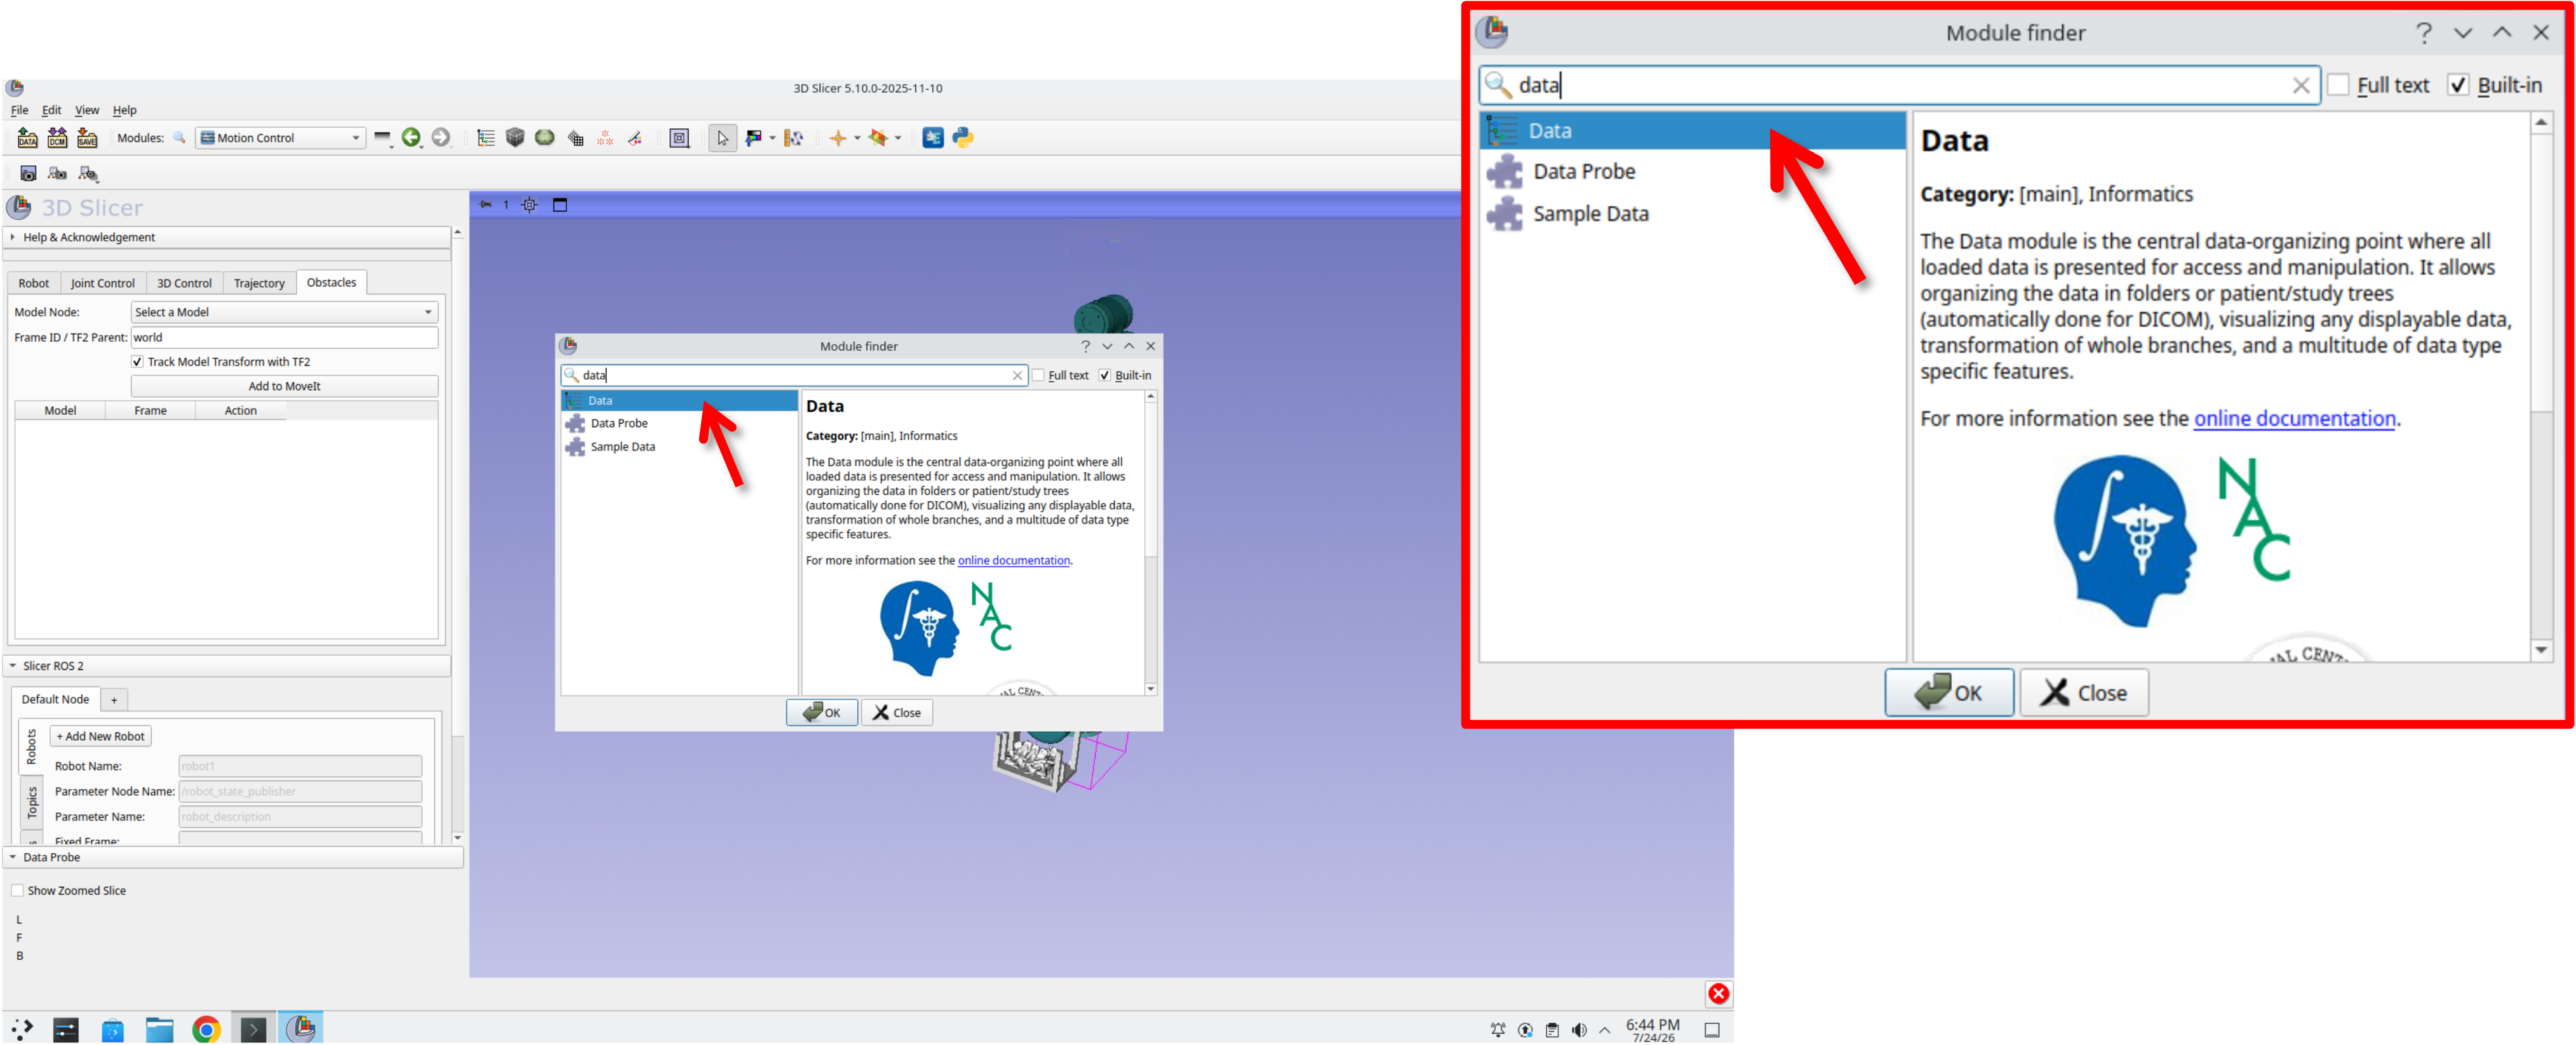Click Close in small Module finder dialog

(x=897, y=713)
